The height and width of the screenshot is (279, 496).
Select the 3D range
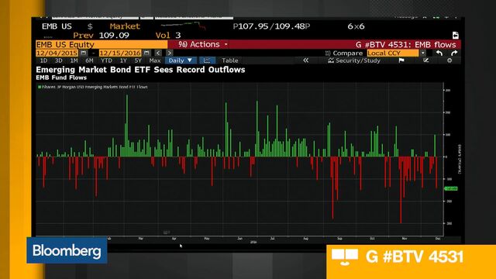[59, 60]
